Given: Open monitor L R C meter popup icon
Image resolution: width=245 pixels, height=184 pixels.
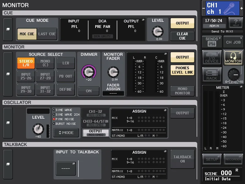Looking at the screenshot, I should pyautogui.click(x=165, y=54).
